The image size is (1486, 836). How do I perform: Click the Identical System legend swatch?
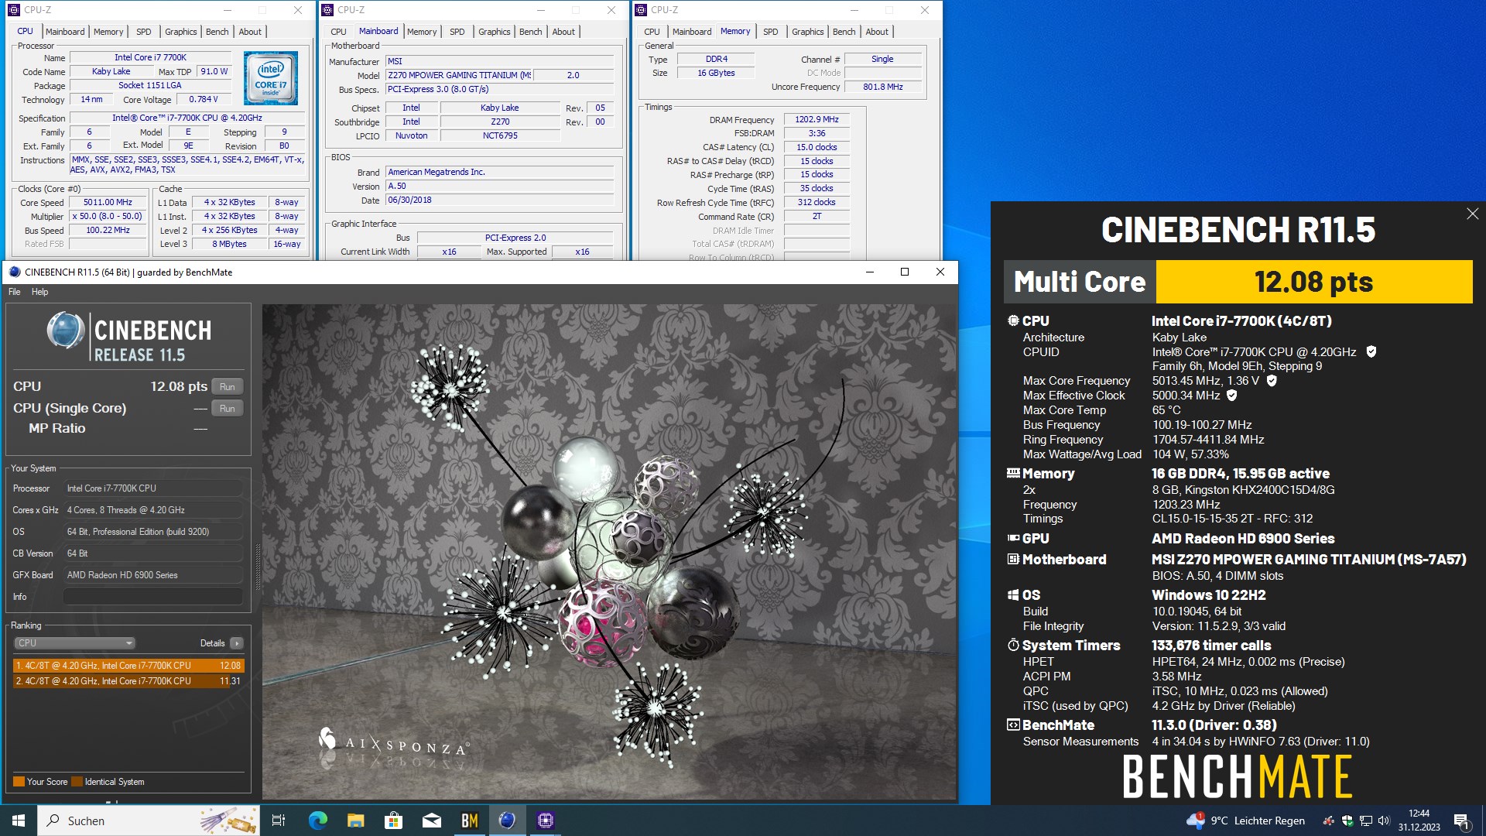click(77, 782)
